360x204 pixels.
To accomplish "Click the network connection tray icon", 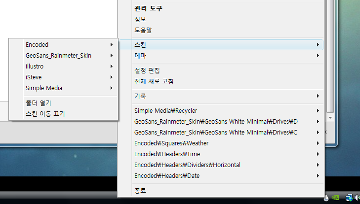I will [x=349, y=198].
